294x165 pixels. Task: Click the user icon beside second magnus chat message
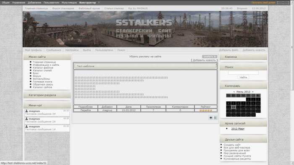[x=26, y=119]
